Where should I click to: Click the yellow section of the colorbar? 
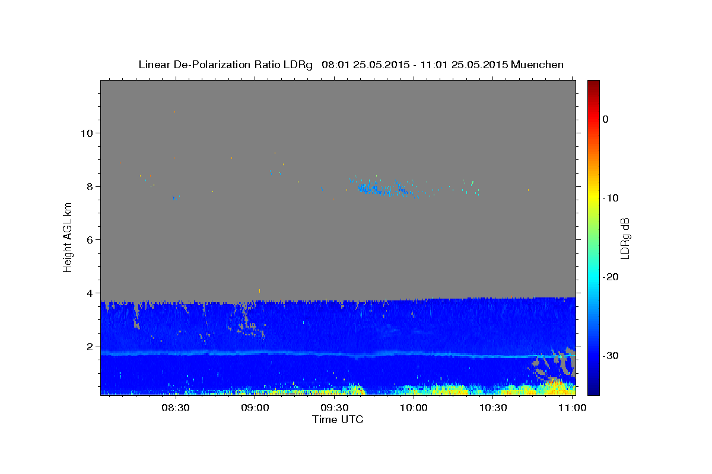click(x=593, y=198)
